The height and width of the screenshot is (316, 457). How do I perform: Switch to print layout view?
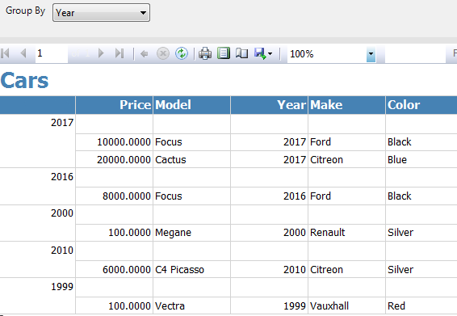(x=224, y=53)
